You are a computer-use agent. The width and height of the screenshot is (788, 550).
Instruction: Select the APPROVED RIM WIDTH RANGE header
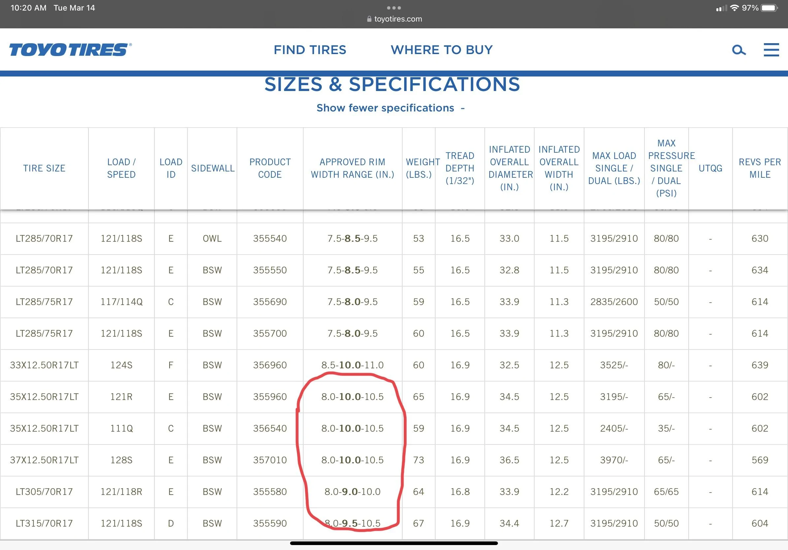(x=352, y=168)
